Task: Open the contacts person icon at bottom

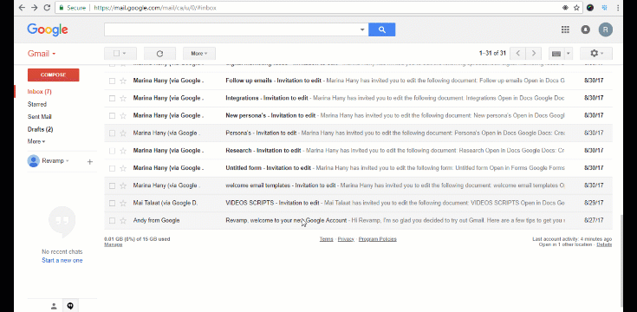Action: pos(54,306)
